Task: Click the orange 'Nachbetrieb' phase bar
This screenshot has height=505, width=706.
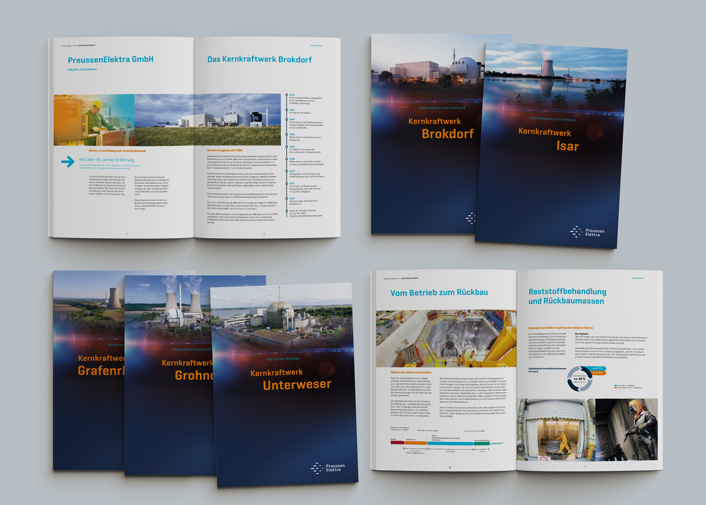Action: coord(416,443)
